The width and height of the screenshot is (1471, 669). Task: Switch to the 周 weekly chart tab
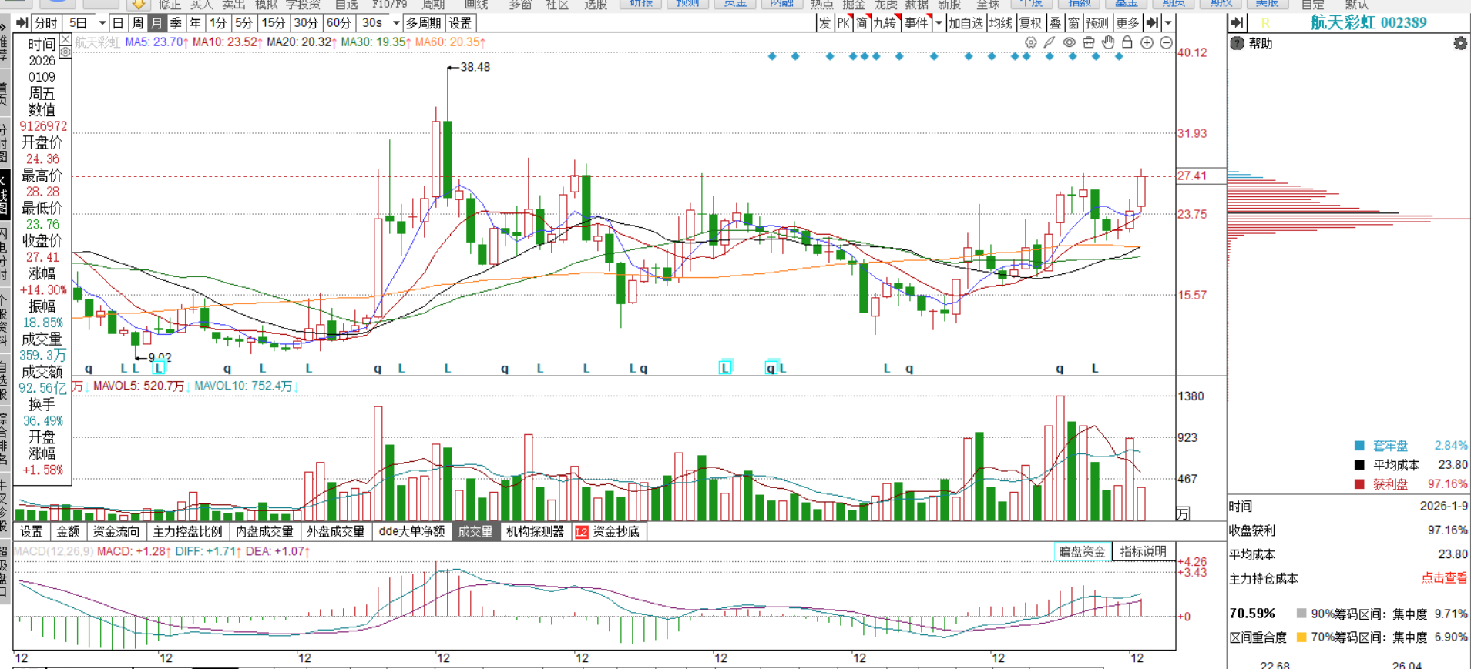pos(137,23)
